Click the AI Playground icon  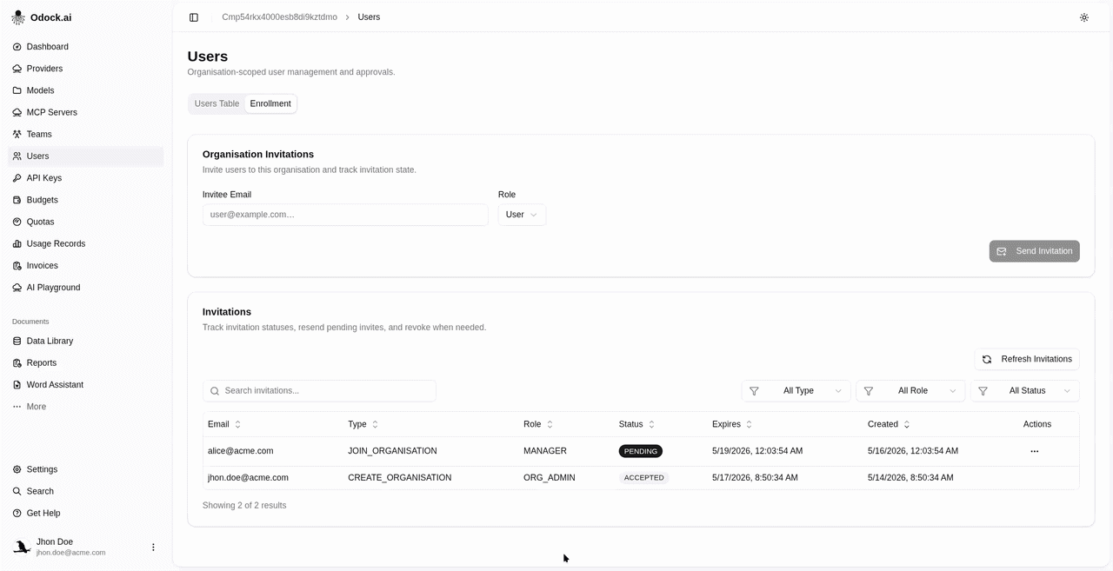[x=17, y=288]
